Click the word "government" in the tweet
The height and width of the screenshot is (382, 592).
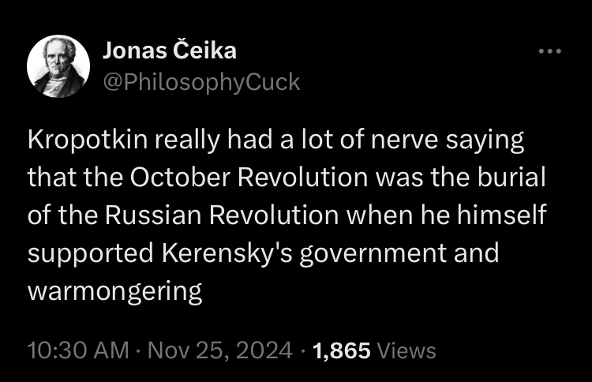(373, 253)
